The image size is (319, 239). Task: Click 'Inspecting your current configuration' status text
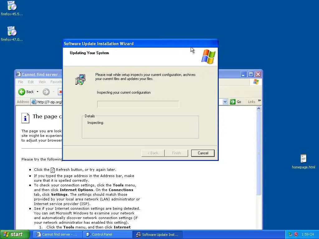point(124,92)
